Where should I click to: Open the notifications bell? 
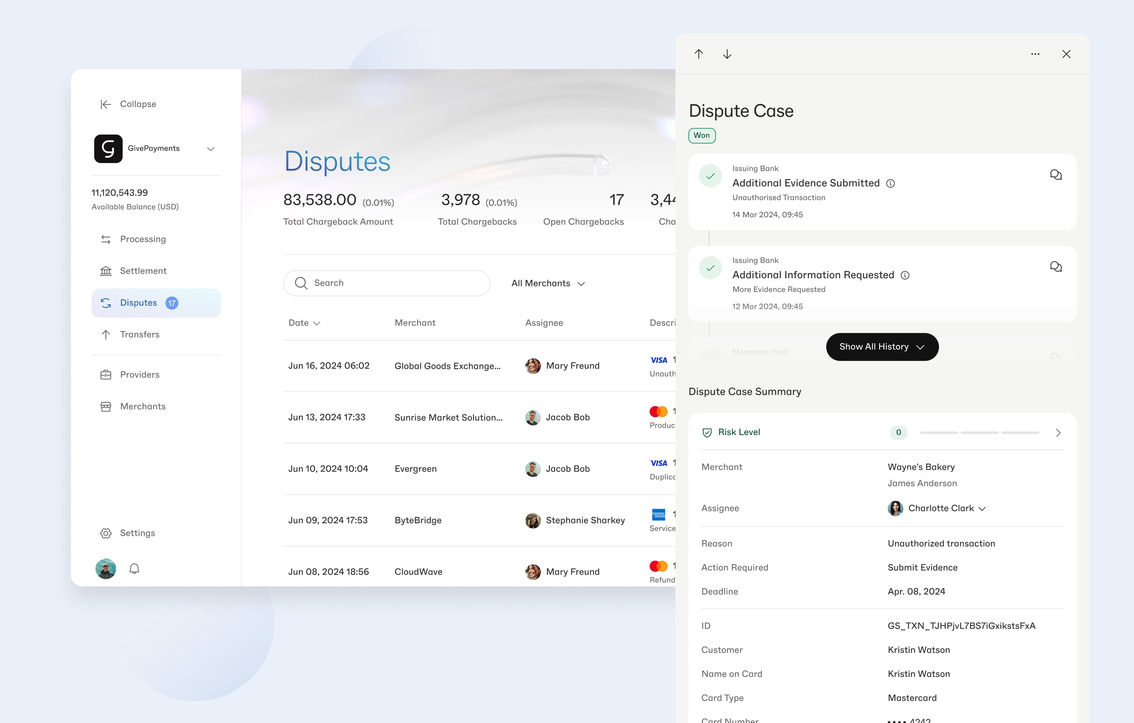(134, 568)
